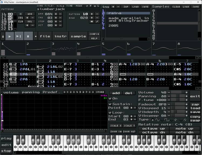Image resolution: width=202 pixels, height=155 pixels.
Task: Toggle the W wrap-around option
Action: pos(95,6)
